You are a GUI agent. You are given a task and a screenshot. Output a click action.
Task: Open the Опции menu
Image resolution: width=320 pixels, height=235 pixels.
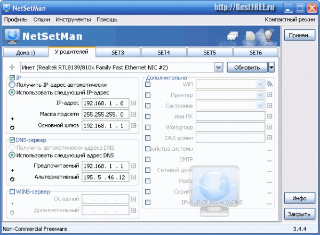tap(42, 20)
